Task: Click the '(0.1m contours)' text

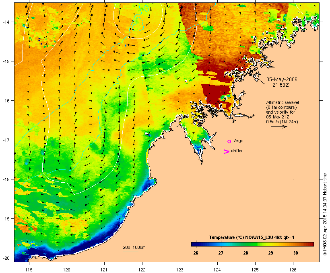Action: coord(282,107)
